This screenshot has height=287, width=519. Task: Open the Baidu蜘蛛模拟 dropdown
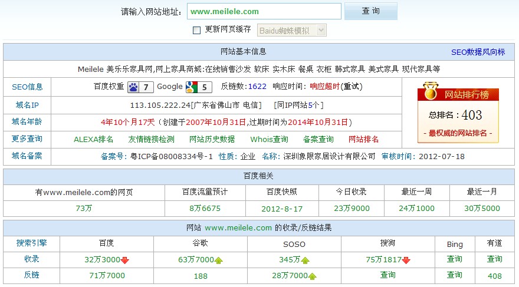291,30
